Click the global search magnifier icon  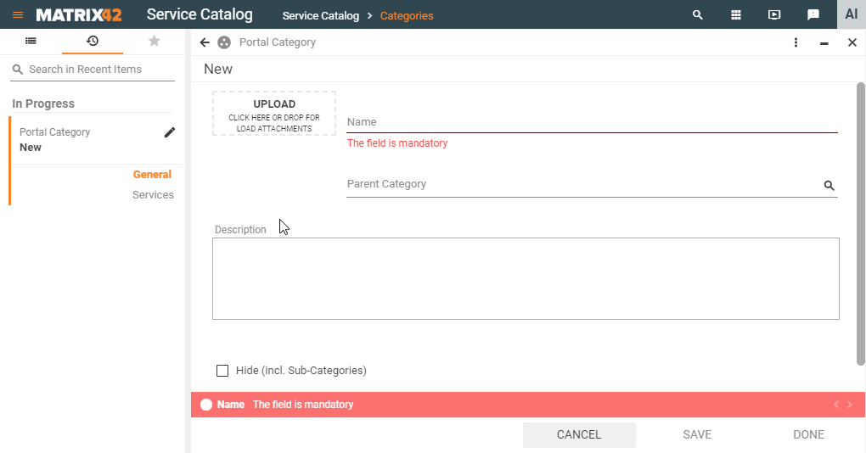[x=698, y=15]
